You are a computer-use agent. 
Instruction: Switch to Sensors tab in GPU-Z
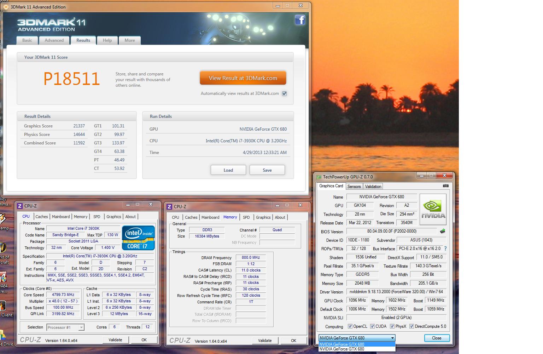coord(354,187)
